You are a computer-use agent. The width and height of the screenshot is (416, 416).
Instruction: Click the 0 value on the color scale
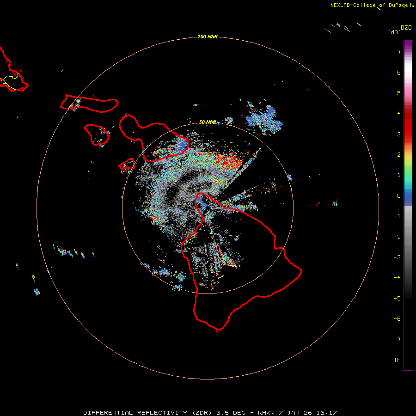coord(399,196)
